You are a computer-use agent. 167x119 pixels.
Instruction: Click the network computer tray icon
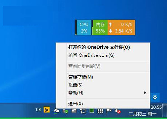tap(83, 111)
